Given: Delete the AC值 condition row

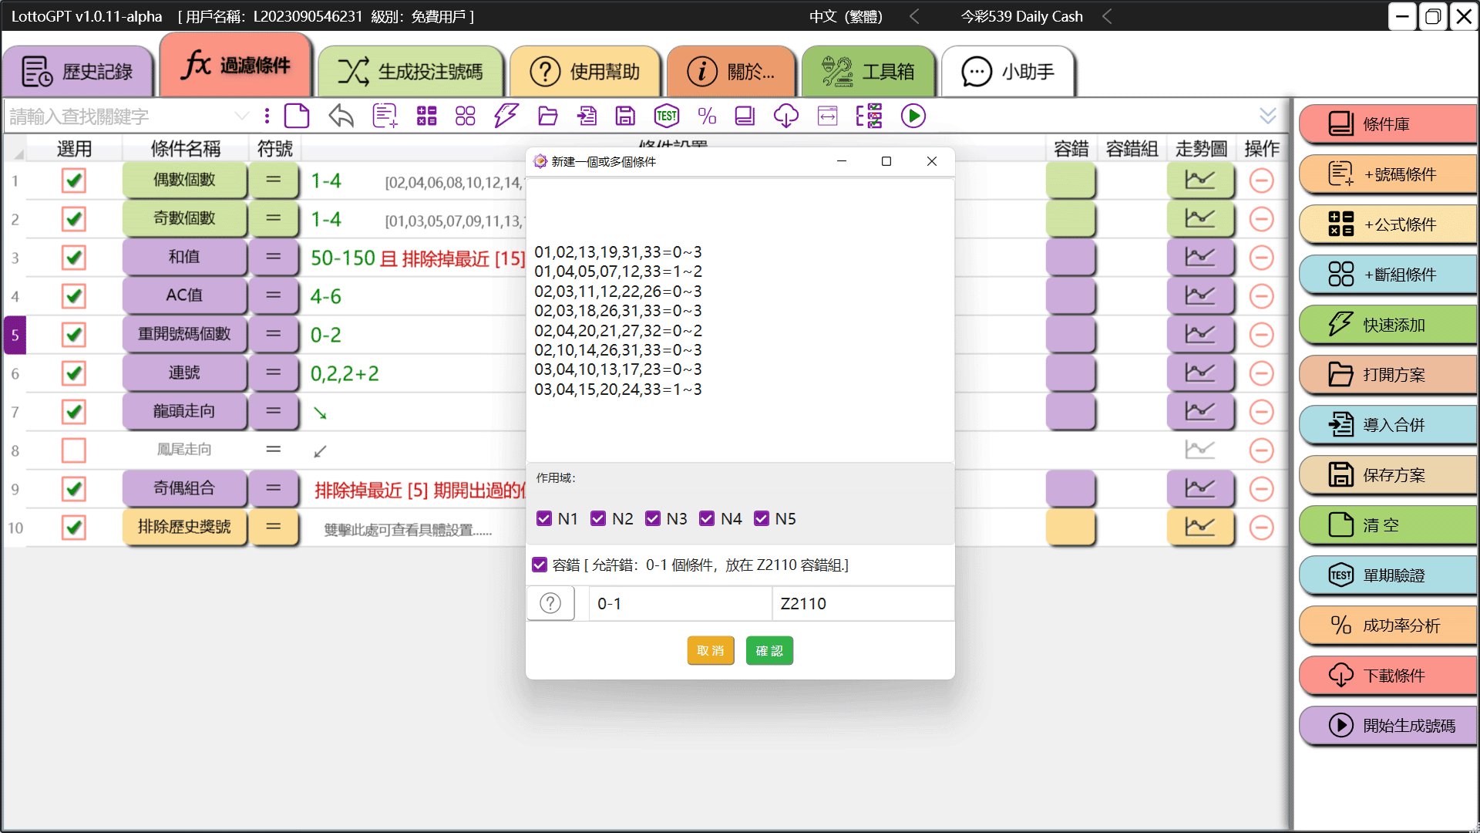Looking at the screenshot, I should click(1261, 296).
